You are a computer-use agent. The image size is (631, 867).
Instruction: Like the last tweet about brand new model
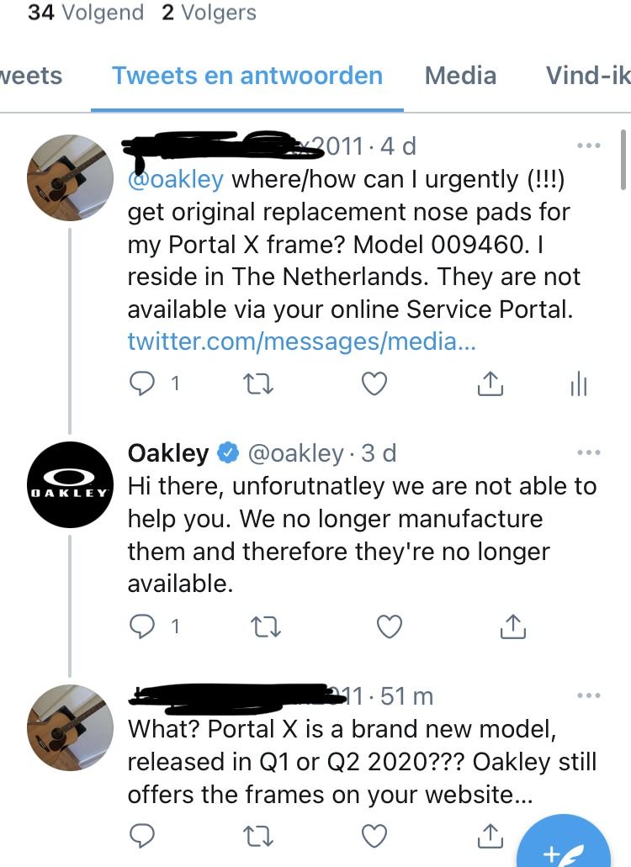[x=374, y=835]
